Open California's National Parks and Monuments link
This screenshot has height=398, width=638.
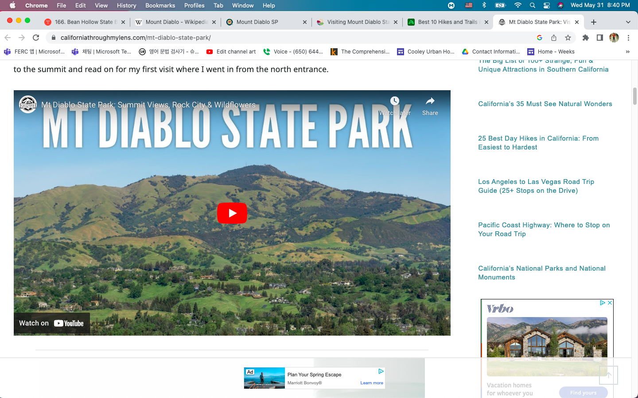(x=542, y=273)
